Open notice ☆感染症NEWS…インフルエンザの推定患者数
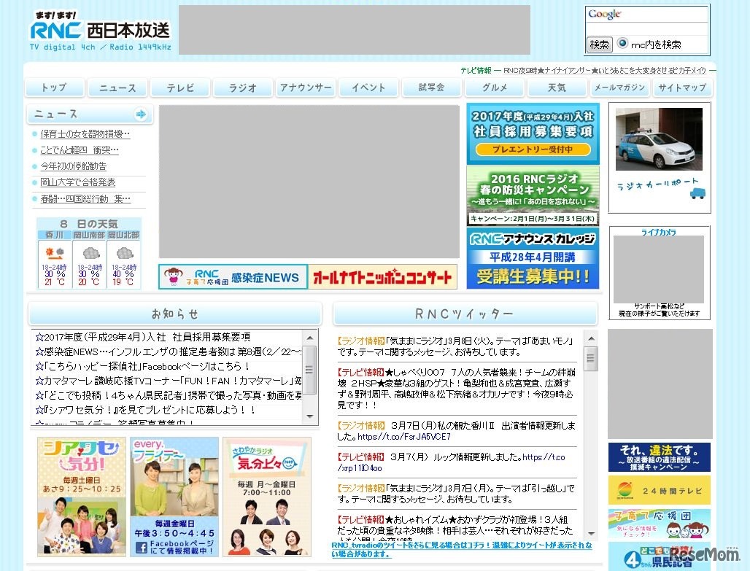Viewport: 750px width, 571px height. tap(169, 351)
